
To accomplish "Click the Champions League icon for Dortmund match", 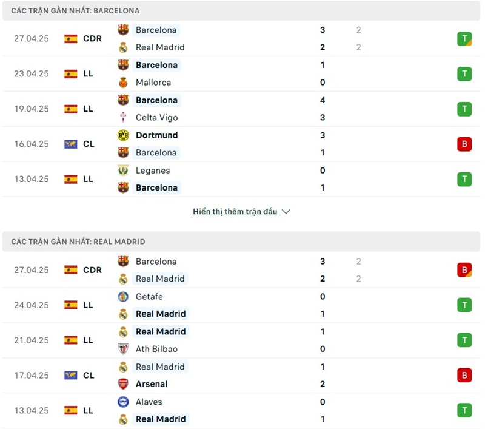I will point(71,144).
